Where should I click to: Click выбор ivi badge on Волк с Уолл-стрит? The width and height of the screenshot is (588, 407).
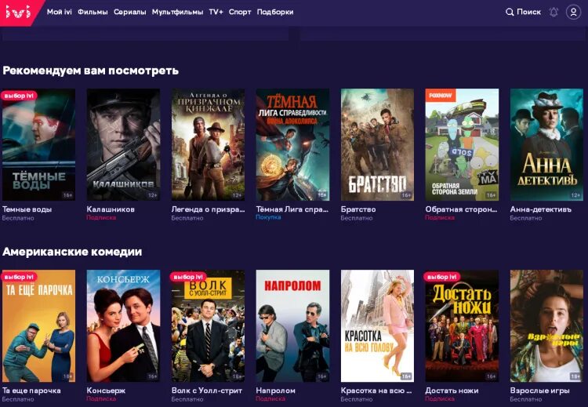(x=188, y=277)
